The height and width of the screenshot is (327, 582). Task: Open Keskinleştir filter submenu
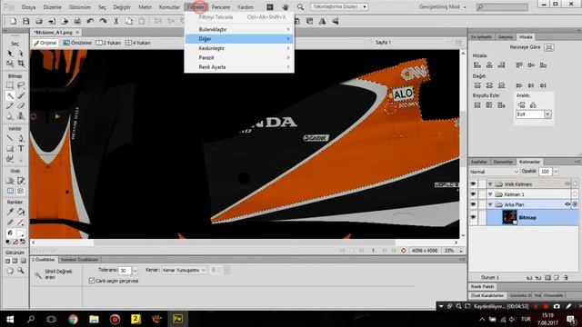click(x=239, y=48)
